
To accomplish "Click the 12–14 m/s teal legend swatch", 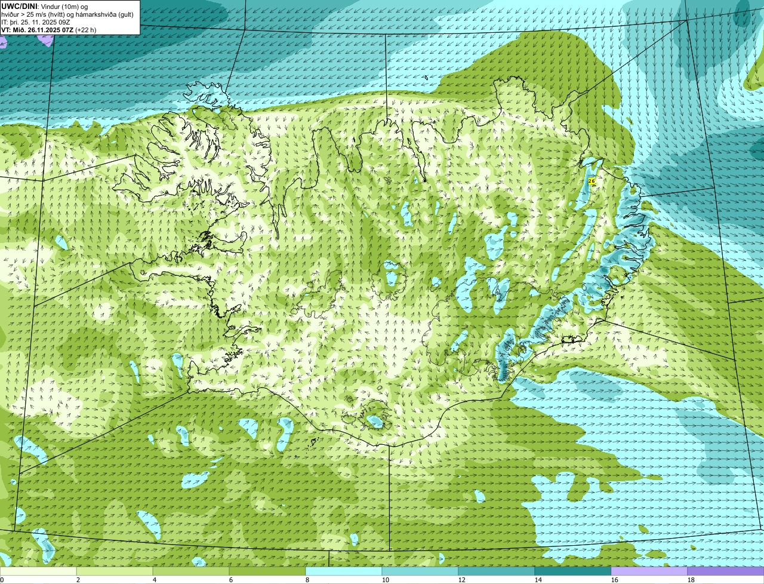I will tap(497, 571).
